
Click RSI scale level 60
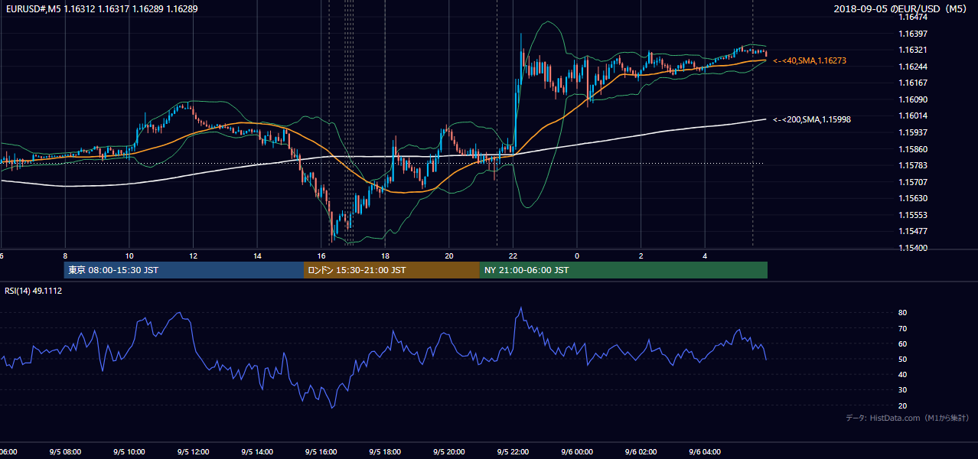click(x=903, y=344)
